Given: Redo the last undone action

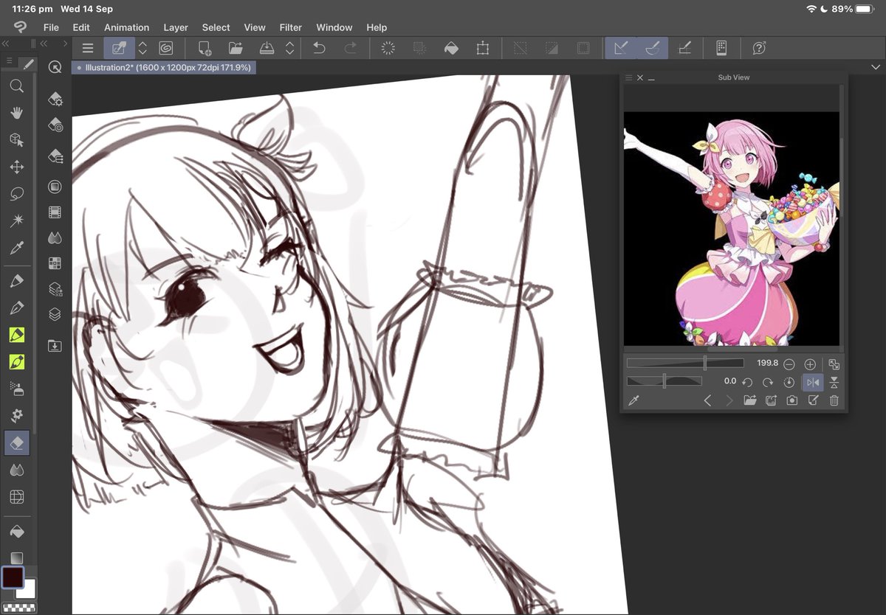Looking at the screenshot, I should click(351, 48).
